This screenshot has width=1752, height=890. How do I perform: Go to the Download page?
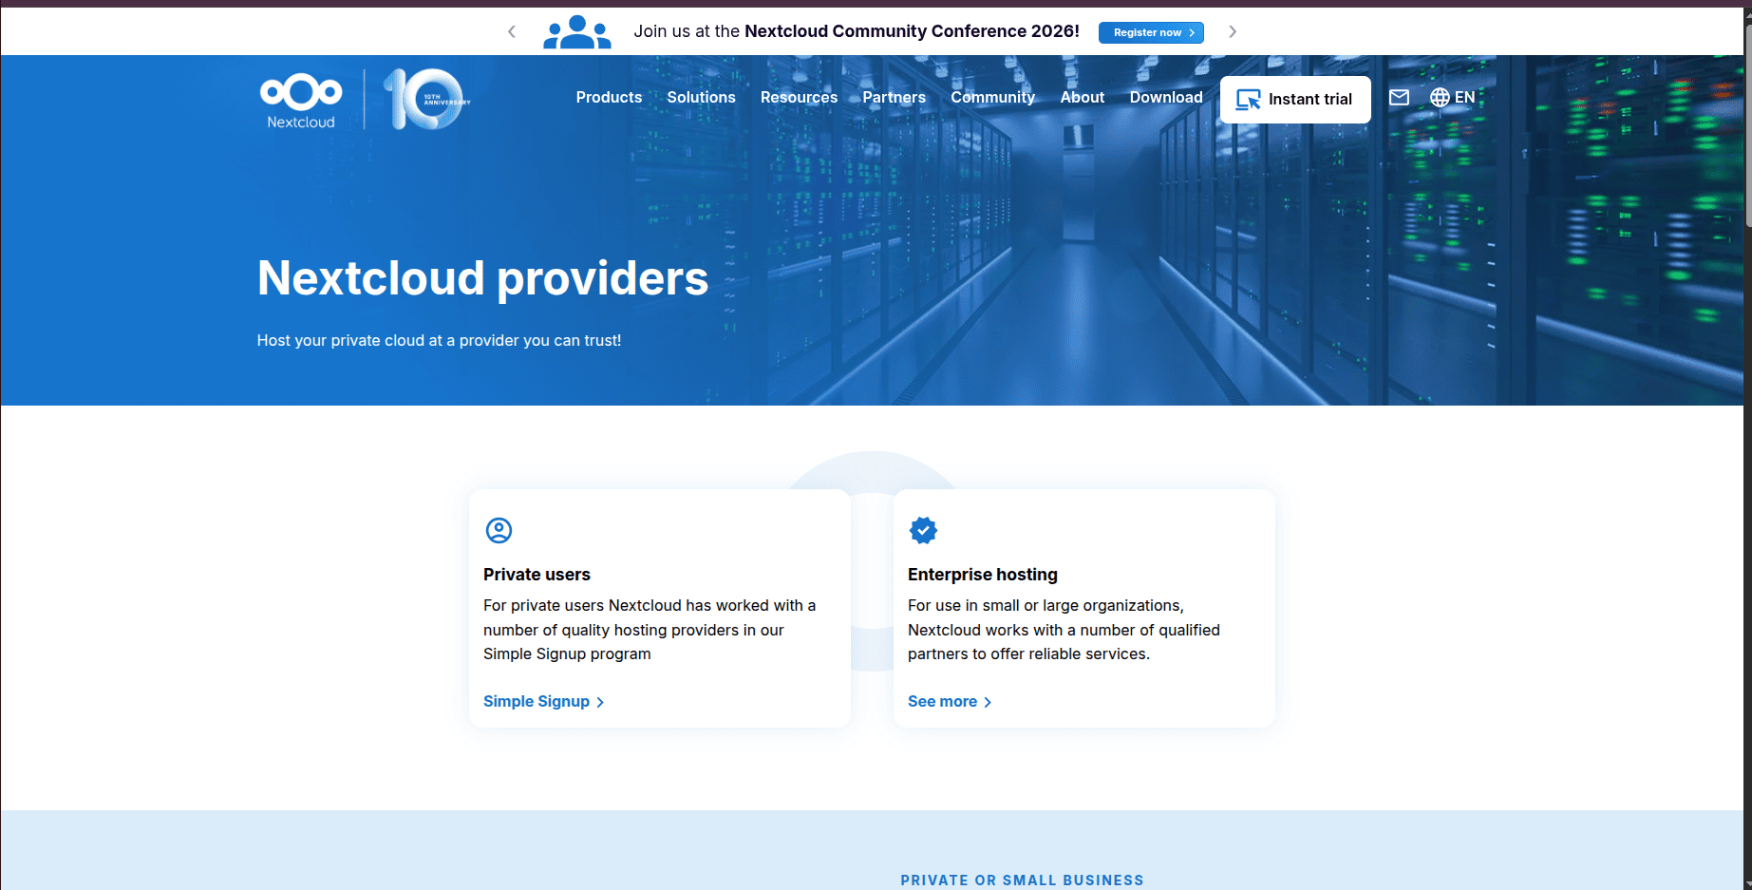point(1166,97)
